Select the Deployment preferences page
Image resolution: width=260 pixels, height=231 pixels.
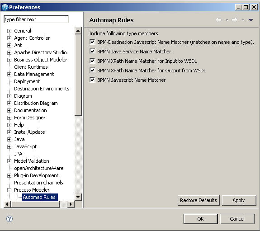27,81
